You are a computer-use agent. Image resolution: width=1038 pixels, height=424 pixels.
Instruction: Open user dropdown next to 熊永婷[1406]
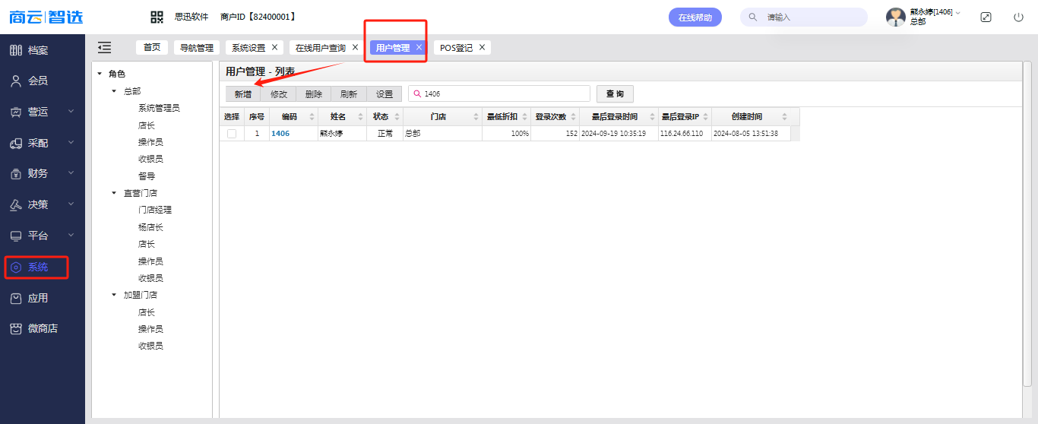click(x=958, y=12)
